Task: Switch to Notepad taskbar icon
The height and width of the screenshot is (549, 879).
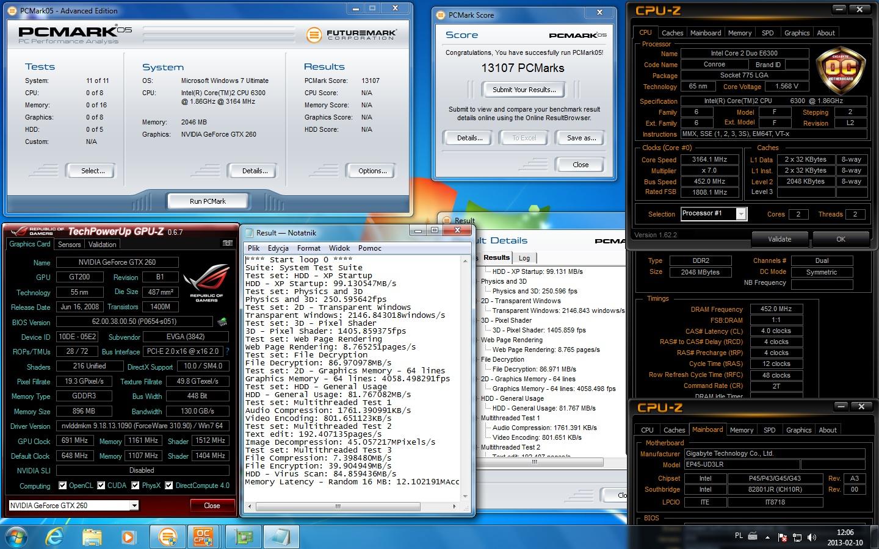Action: 281,537
